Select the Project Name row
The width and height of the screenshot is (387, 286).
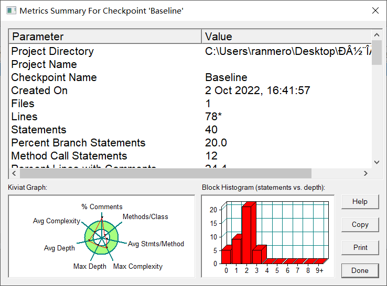[x=190, y=64]
